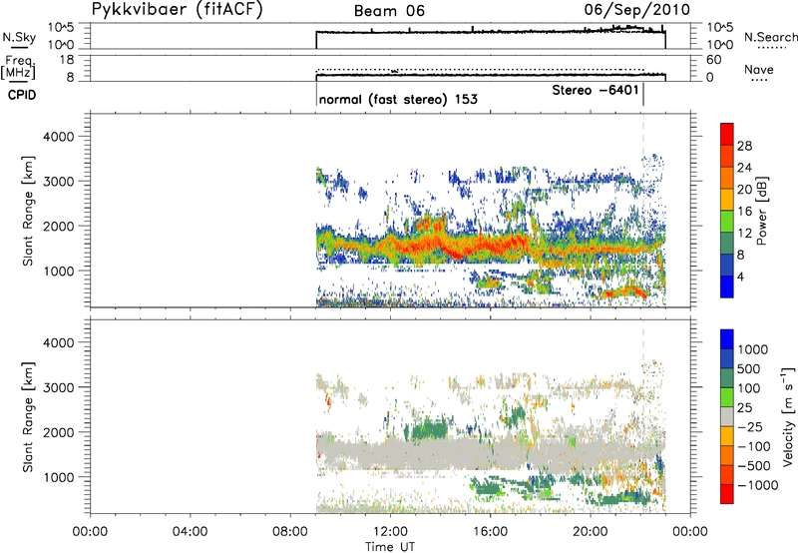The width and height of the screenshot is (798, 553).
Task: Click the '20:00' time axis label
Action: [591, 531]
